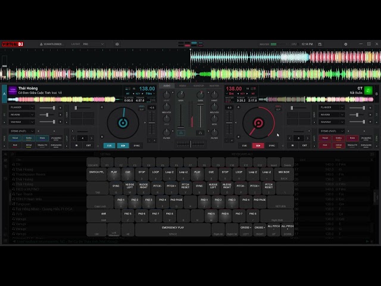Click SYNC button on left deck
381x286 pixels.
tap(136, 145)
